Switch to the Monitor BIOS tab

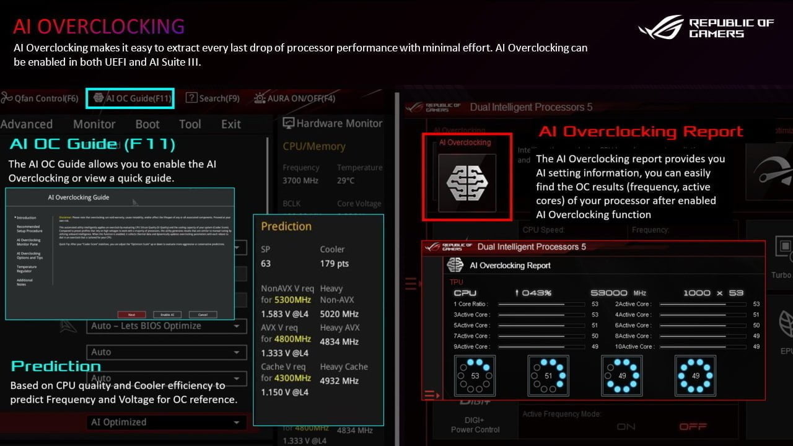(94, 124)
